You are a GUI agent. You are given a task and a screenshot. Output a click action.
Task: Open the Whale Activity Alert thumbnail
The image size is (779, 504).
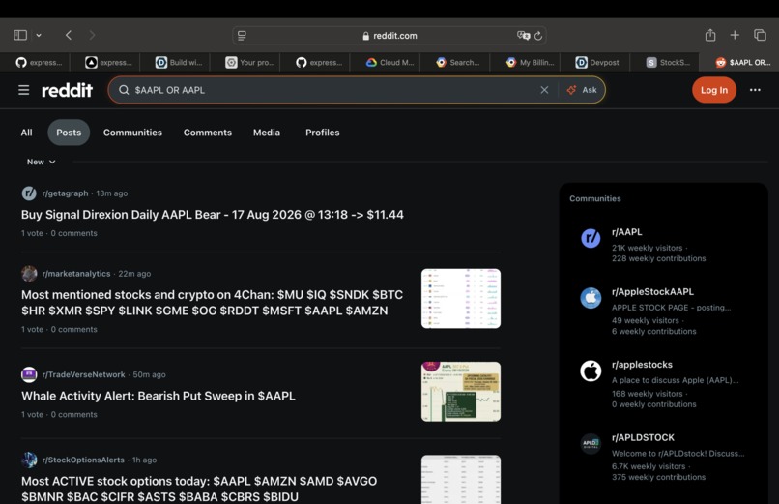(x=461, y=392)
